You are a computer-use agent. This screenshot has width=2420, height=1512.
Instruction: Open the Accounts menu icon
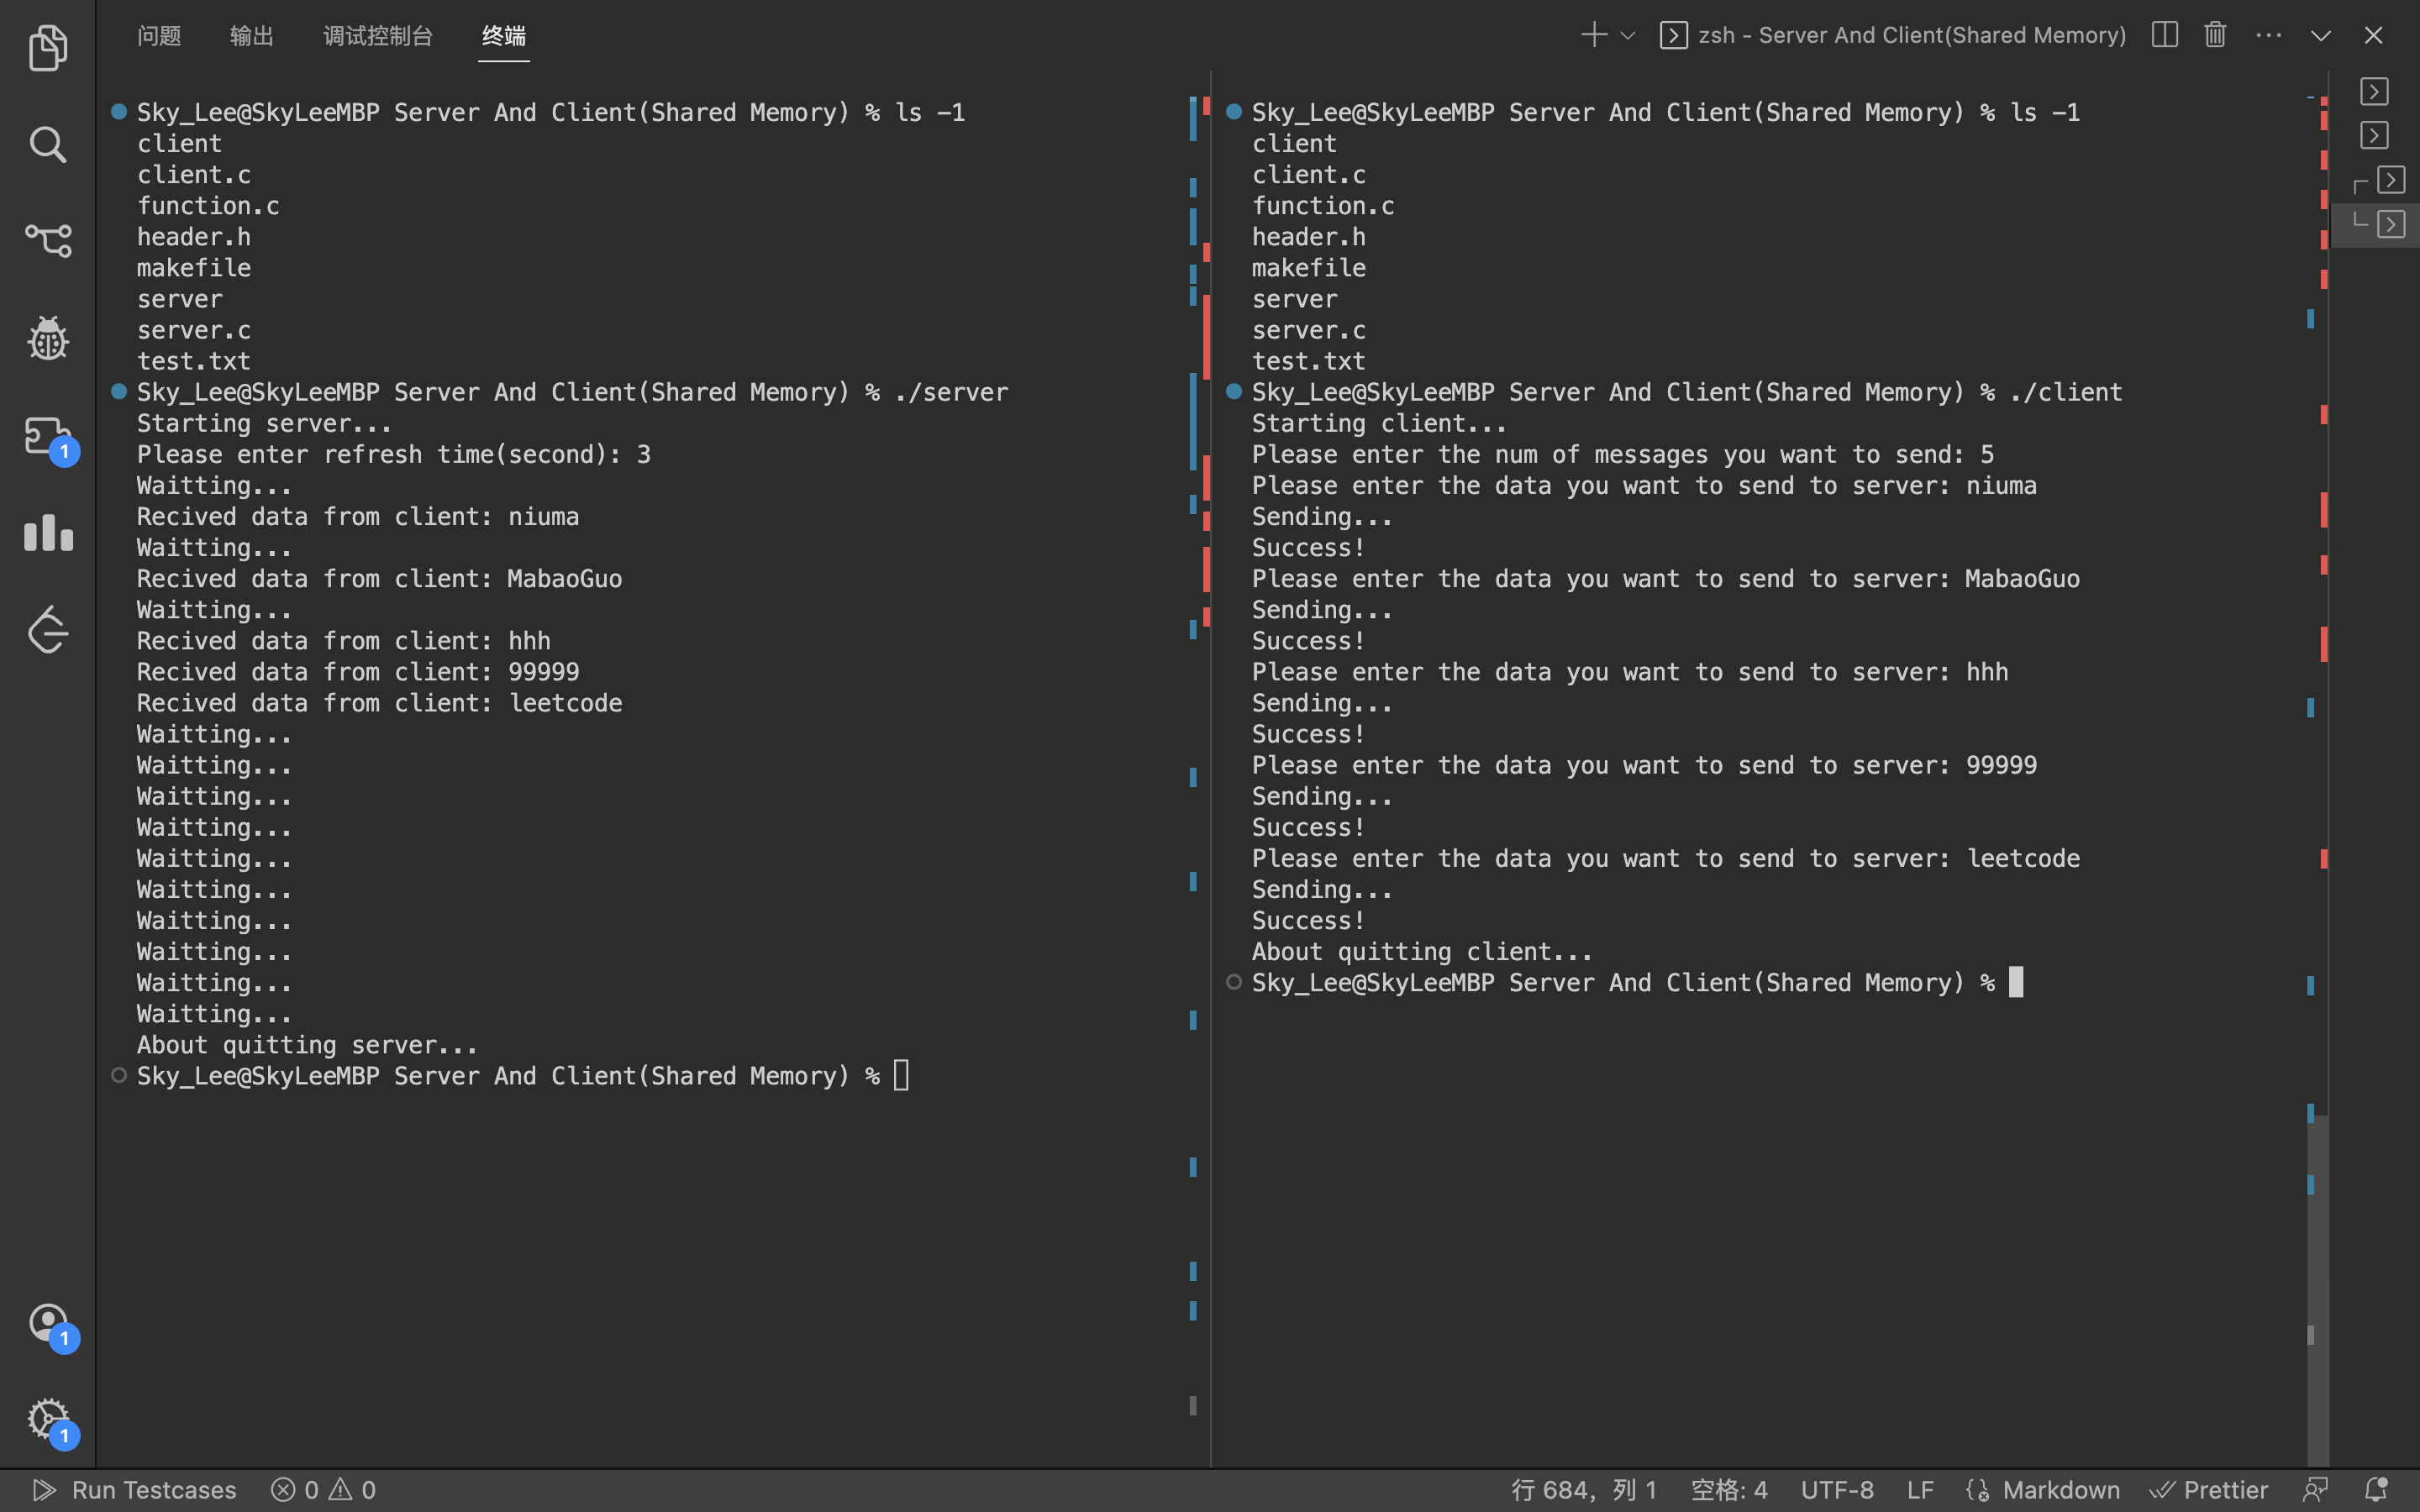pos(47,1324)
